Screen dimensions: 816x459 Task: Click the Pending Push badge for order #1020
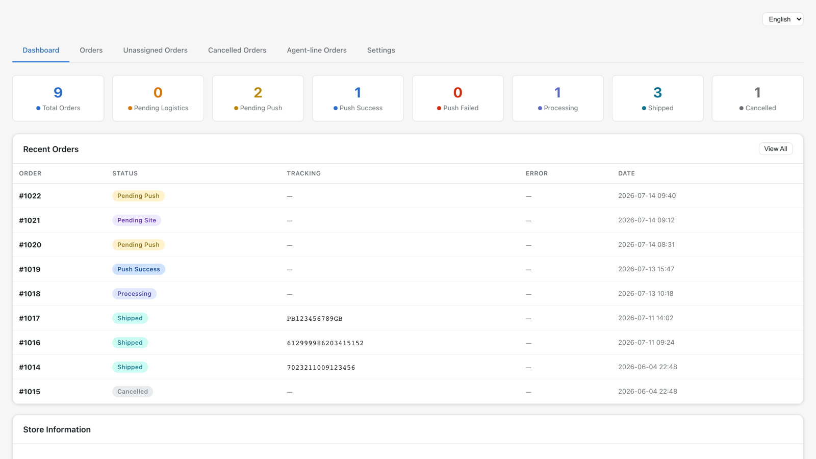(138, 245)
